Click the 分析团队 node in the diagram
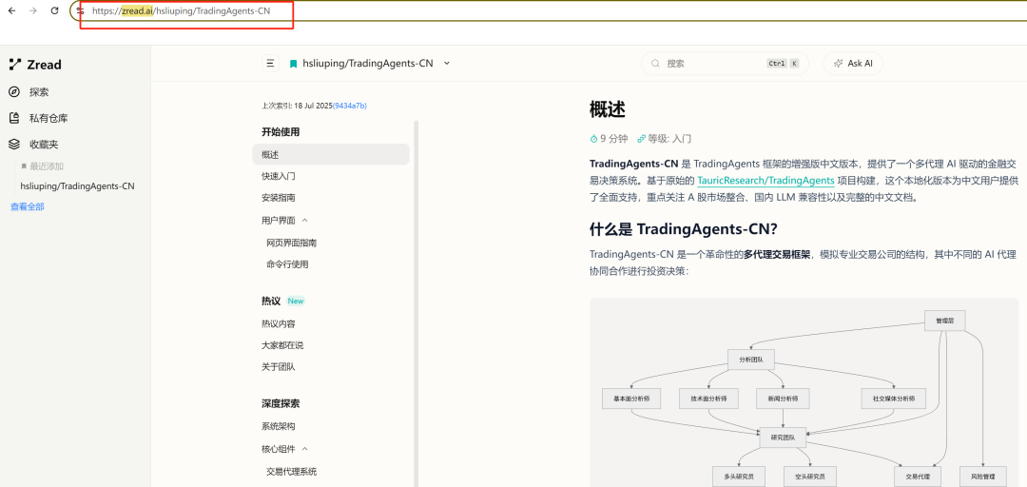 pos(751,360)
